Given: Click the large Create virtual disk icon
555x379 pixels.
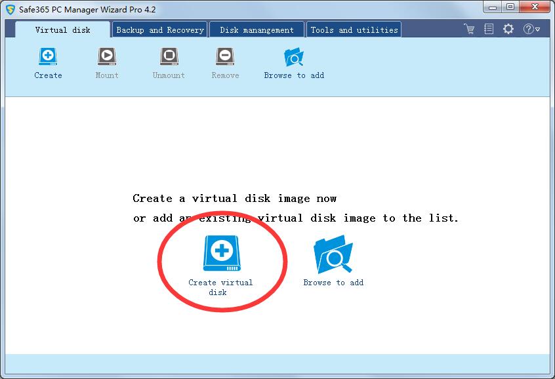Looking at the screenshot, I should point(220,254).
